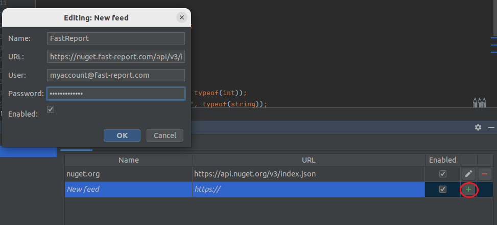The width and height of the screenshot is (497, 225).
Task: Toggle Enabled checkbox for New feed row
Action: pyautogui.click(x=443, y=190)
